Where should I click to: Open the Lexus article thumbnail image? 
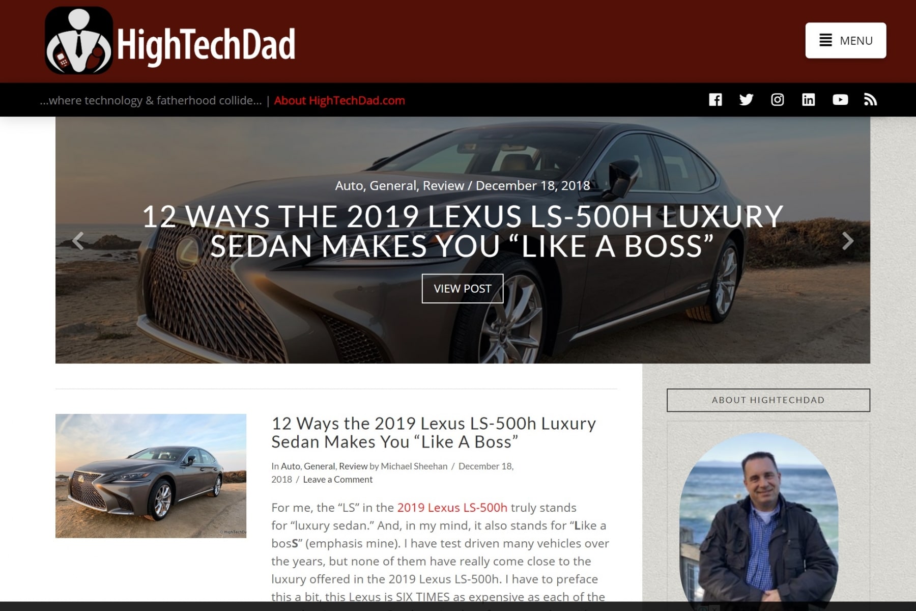point(151,476)
